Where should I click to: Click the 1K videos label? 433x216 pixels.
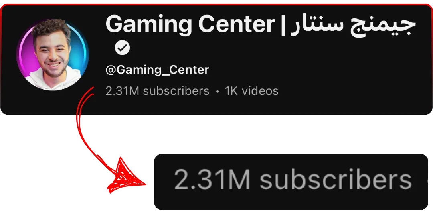point(251,91)
